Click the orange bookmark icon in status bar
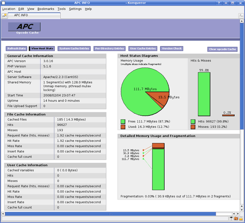This screenshot has width=245, height=223. pyautogui.click(x=236, y=219)
